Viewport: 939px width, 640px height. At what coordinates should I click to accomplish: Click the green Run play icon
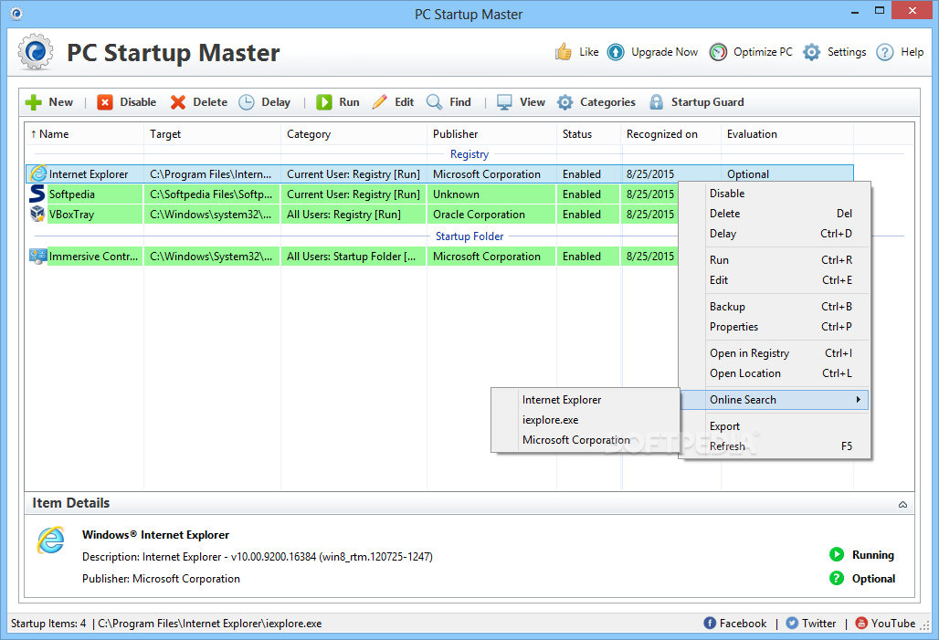point(324,102)
